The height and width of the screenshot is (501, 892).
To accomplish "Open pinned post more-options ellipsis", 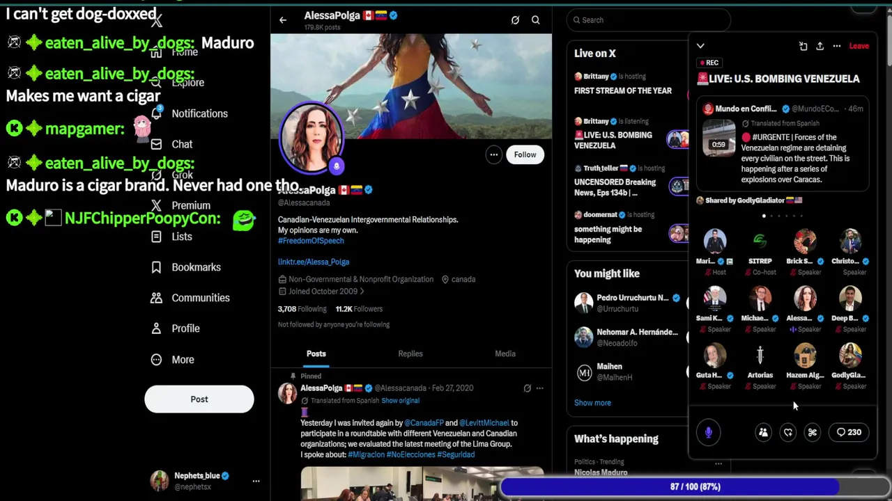I will [x=539, y=388].
